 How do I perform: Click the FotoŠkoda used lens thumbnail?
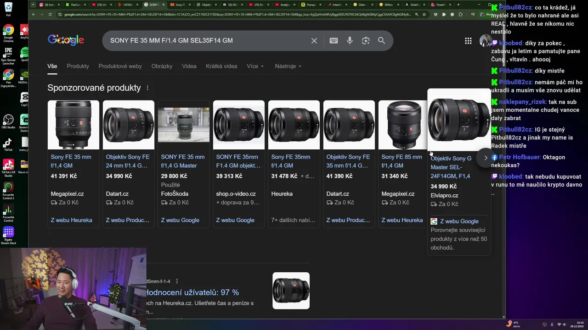tap(183, 125)
